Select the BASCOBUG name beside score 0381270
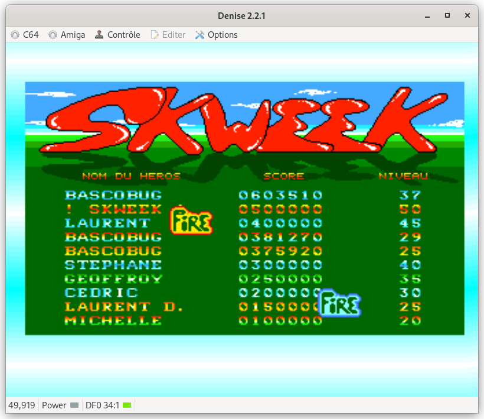The width and height of the screenshot is (484, 419). 113,237
